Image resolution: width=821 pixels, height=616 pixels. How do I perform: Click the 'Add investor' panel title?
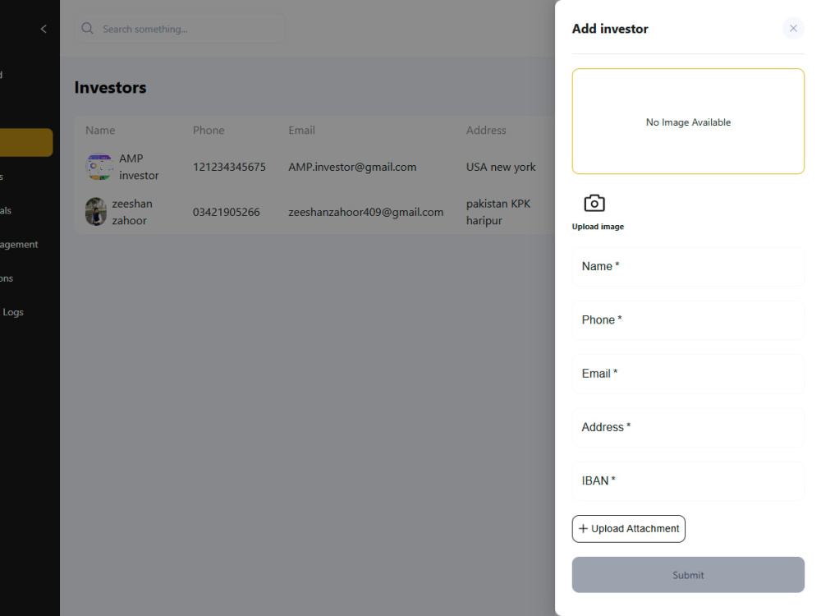(610, 29)
